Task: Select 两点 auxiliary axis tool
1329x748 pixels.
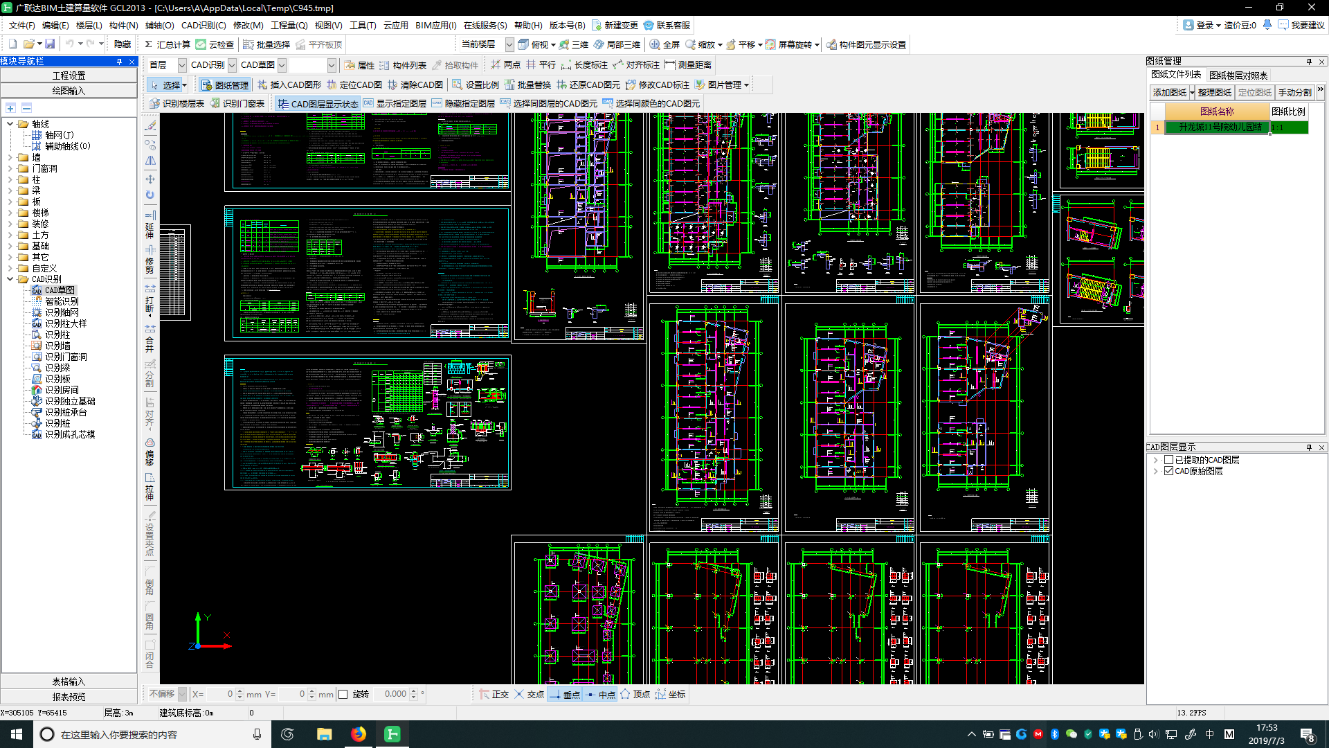Action: [506, 64]
